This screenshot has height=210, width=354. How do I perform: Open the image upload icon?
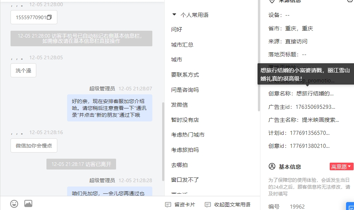(28, 204)
